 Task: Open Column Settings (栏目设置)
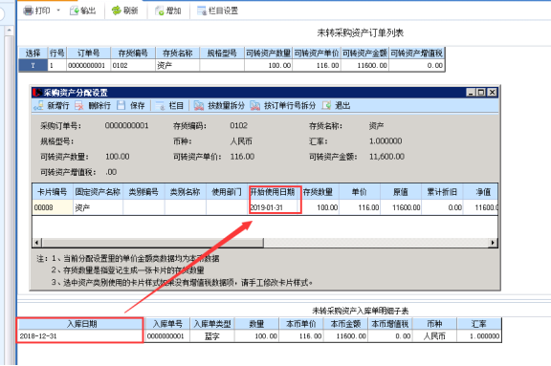tap(218, 11)
